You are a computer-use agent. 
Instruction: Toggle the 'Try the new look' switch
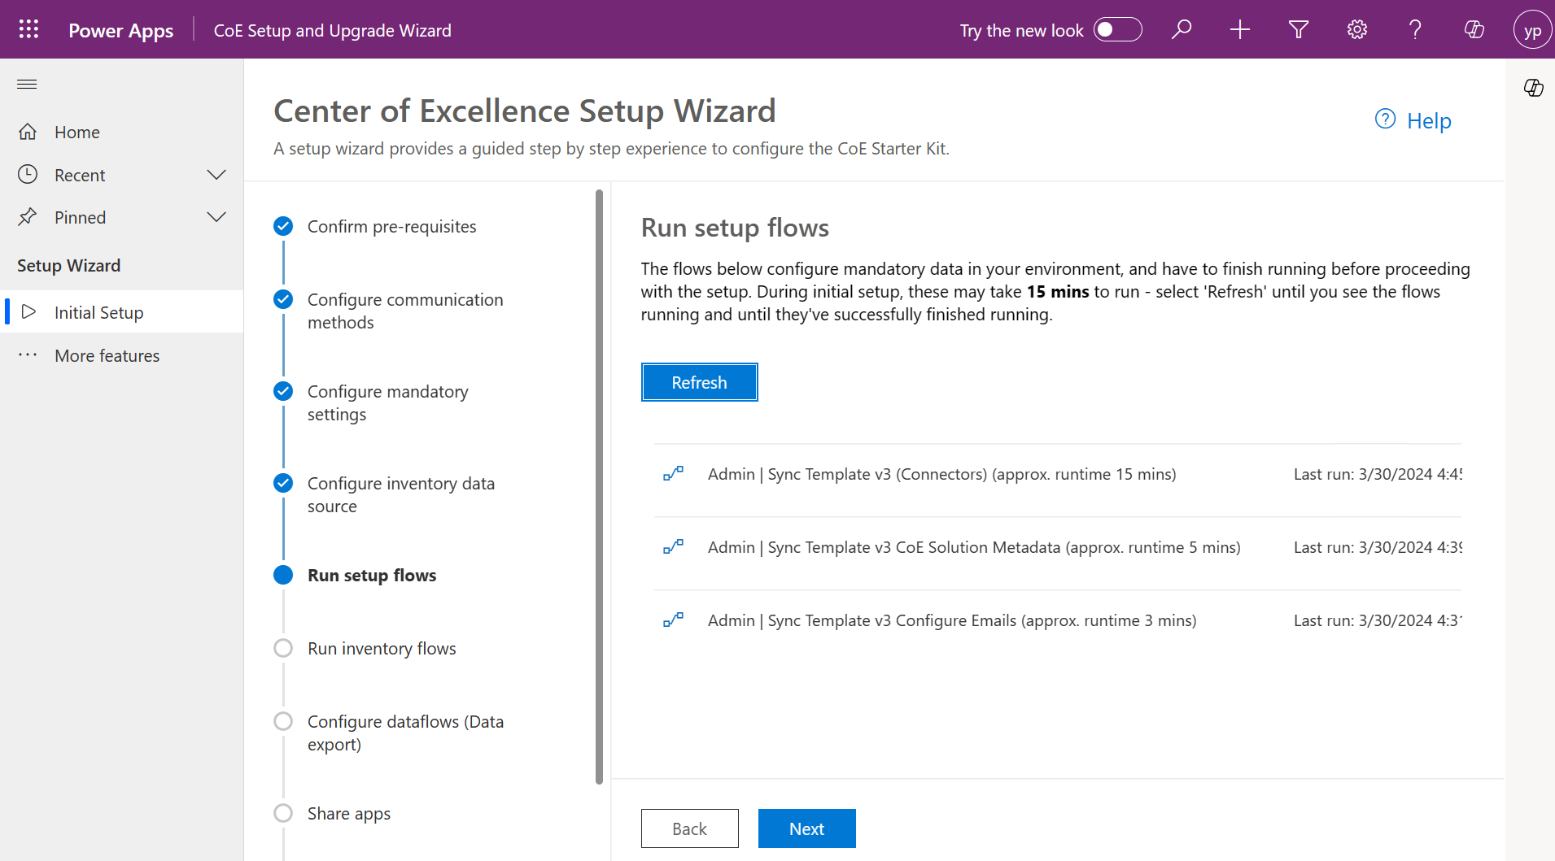(1117, 30)
